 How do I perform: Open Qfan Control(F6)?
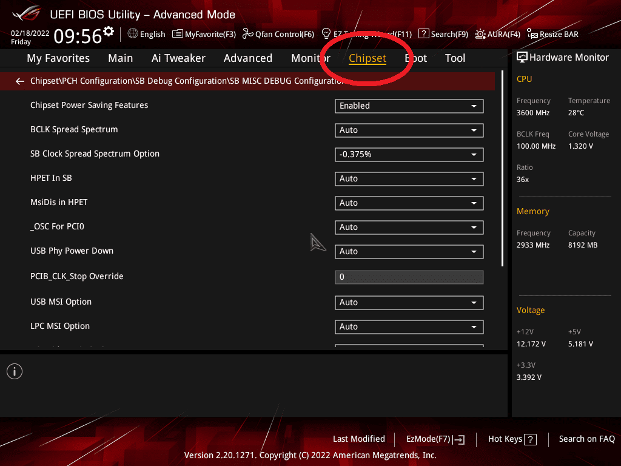click(x=278, y=34)
